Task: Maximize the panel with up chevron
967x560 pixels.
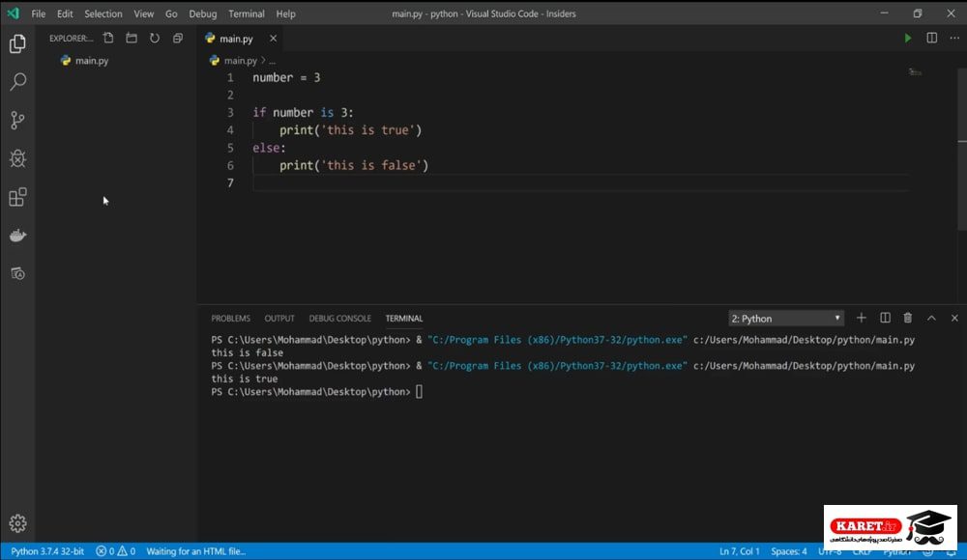Action: 931,318
